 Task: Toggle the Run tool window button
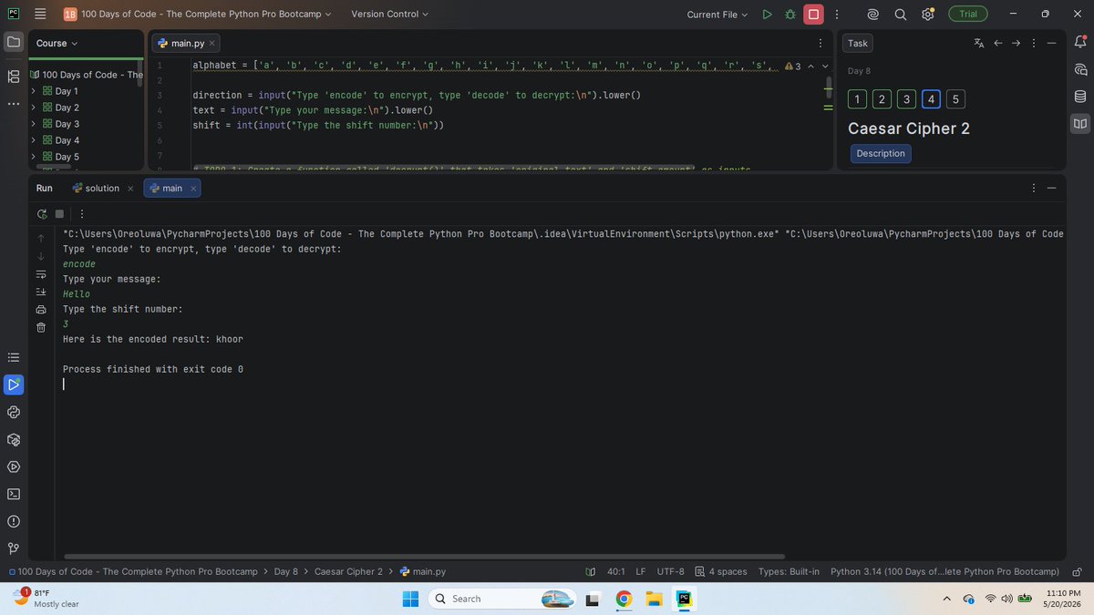click(x=14, y=384)
